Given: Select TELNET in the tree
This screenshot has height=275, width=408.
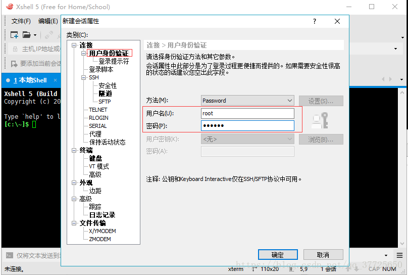Looking at the screenshot, I should point(98,110).
